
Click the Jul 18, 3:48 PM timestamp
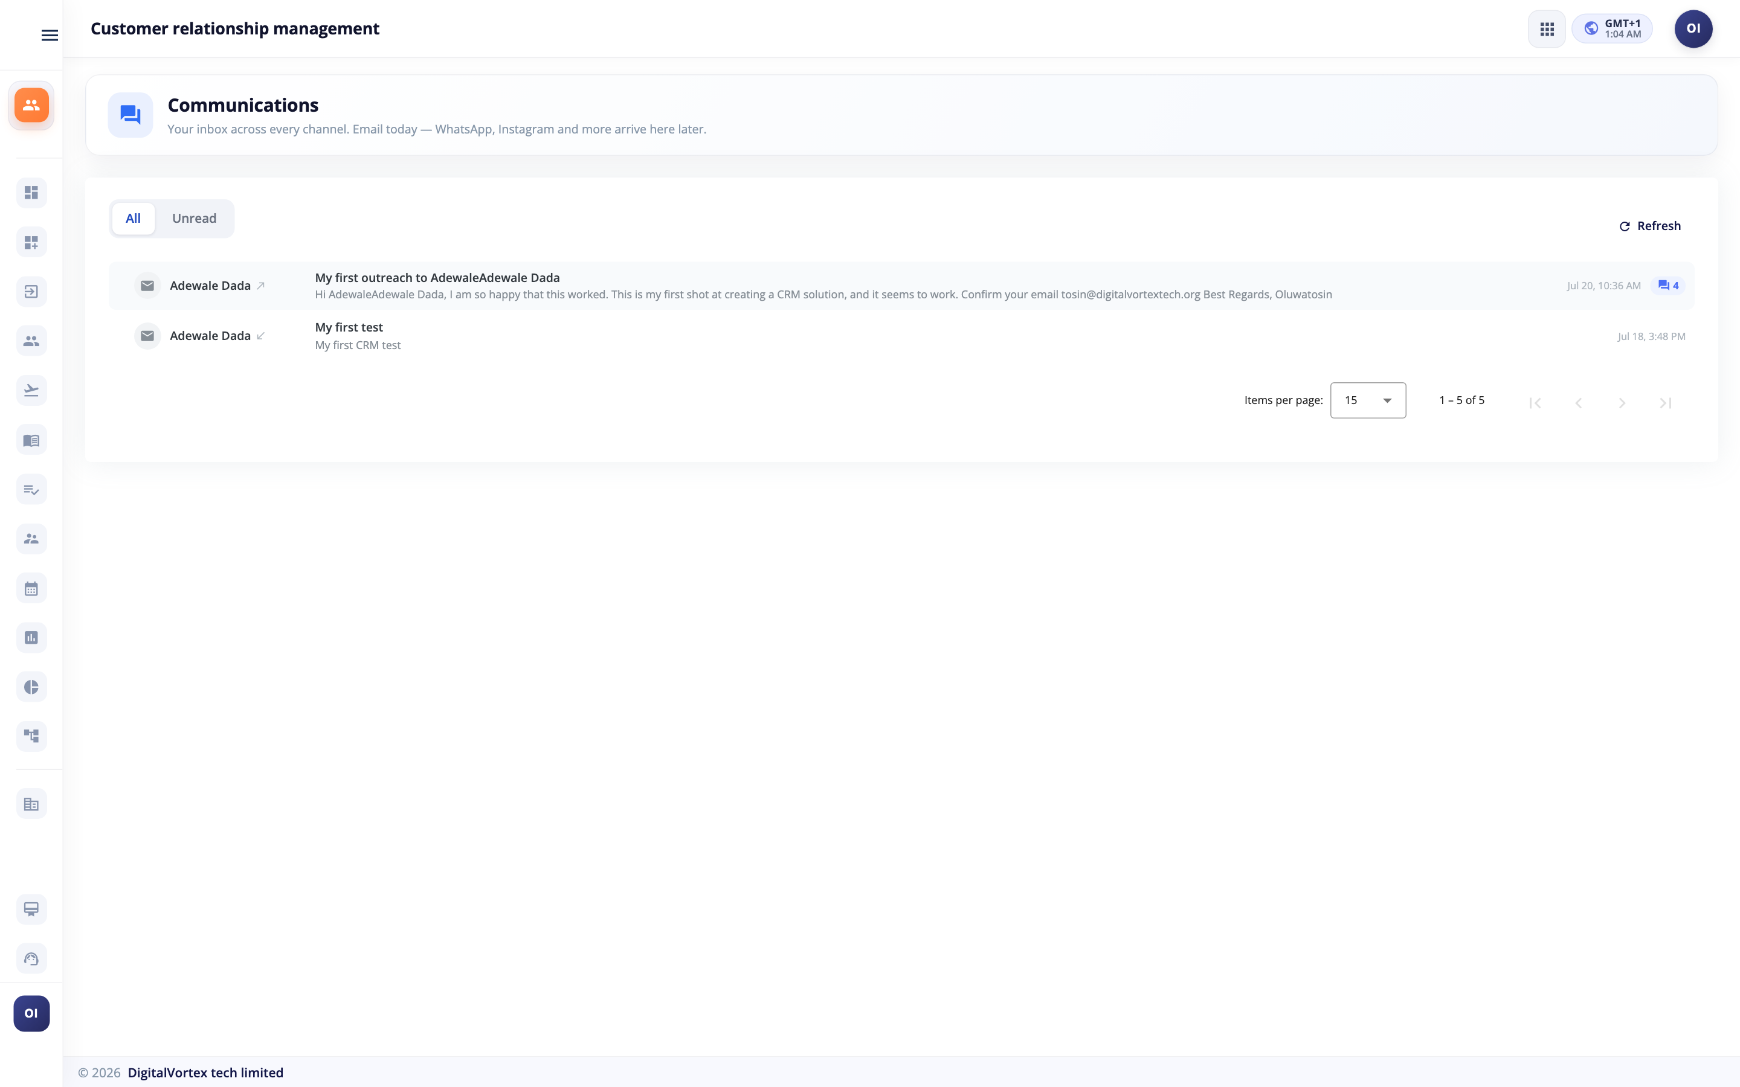tap(1652, 336)
